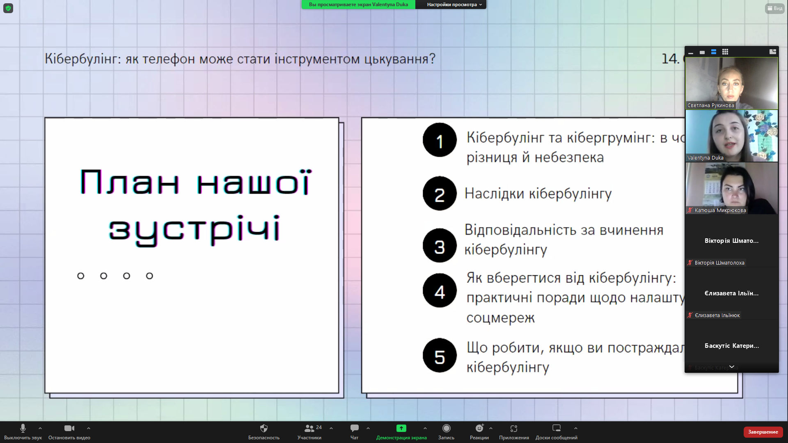
Task: Expand audio options arrow beside microphone
Action: 40,428
